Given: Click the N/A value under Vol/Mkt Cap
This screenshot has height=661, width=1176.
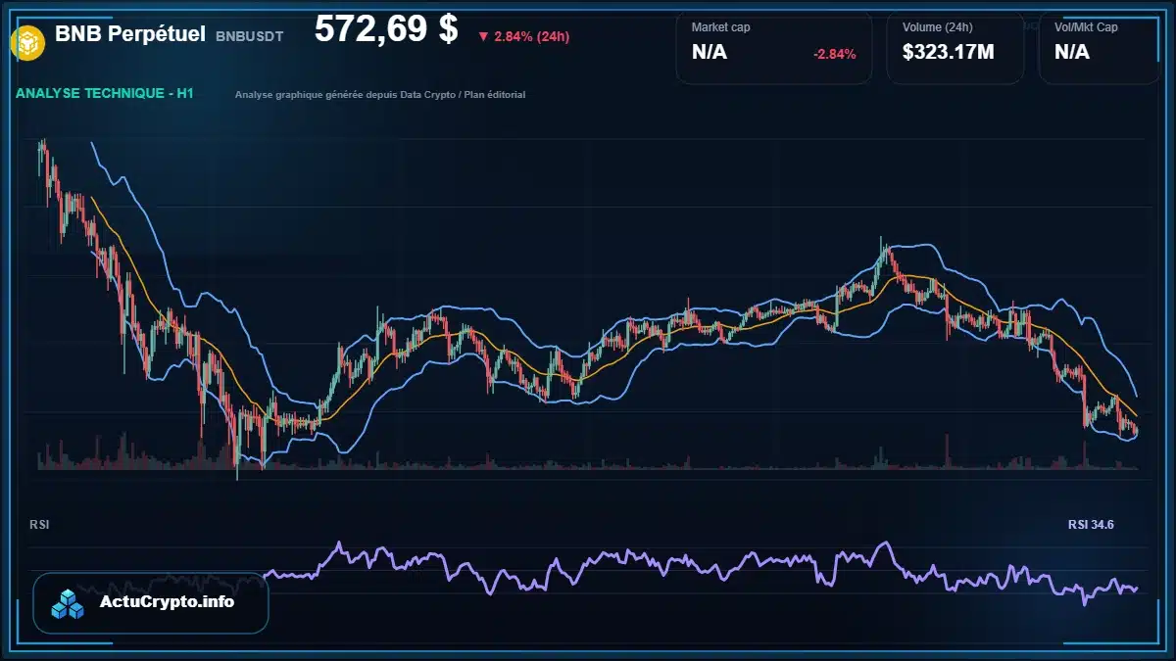Looking at the screenshot, I should 1072,52.
